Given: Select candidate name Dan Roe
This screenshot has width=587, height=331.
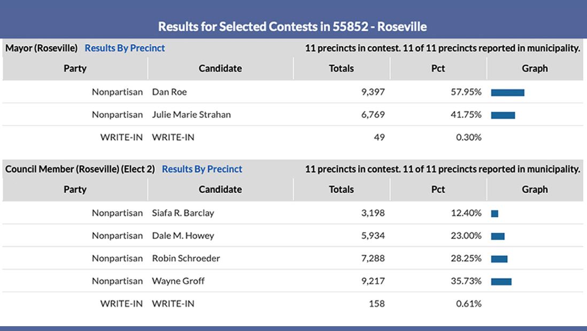Looking at the screenshot, I should tap(171, 91).
